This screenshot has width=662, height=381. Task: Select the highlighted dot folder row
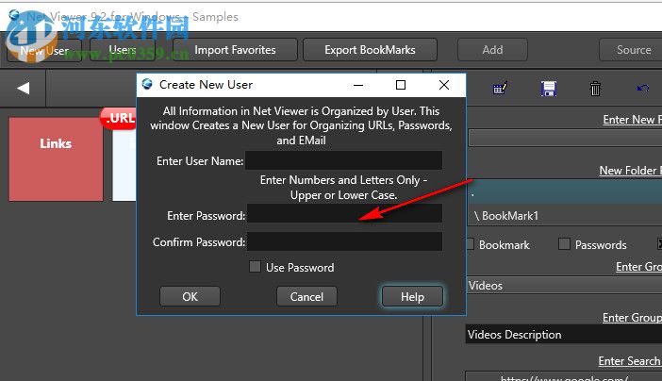(x=565, y=192)
